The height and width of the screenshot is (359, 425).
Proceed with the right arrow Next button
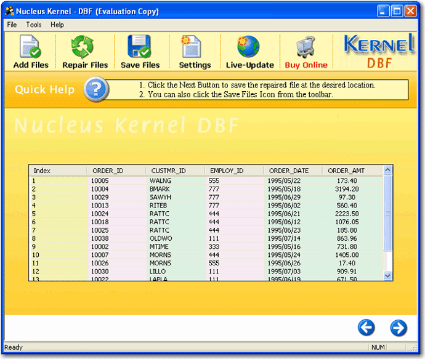pos(399,328)
